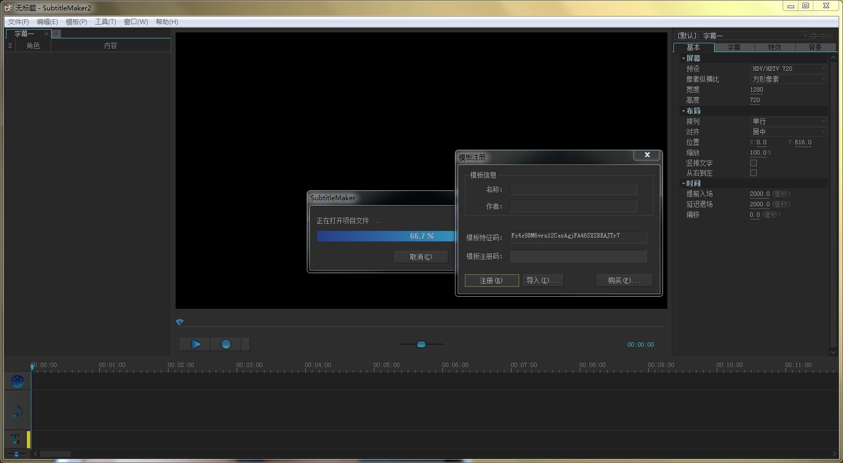Viewport: 843px width, 463px height.
Task: Open the 工具(T) menu
Action: (x=105, y=22)
